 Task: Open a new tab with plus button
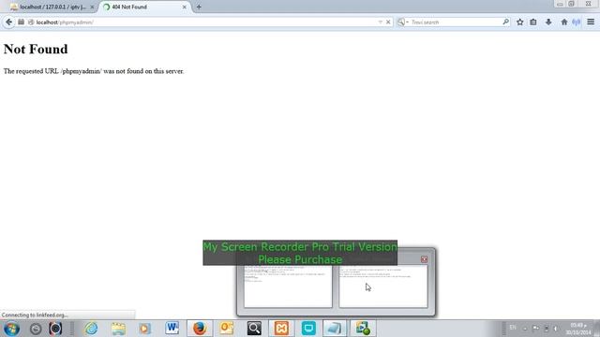pyautogui.click(x=199, y=7)
